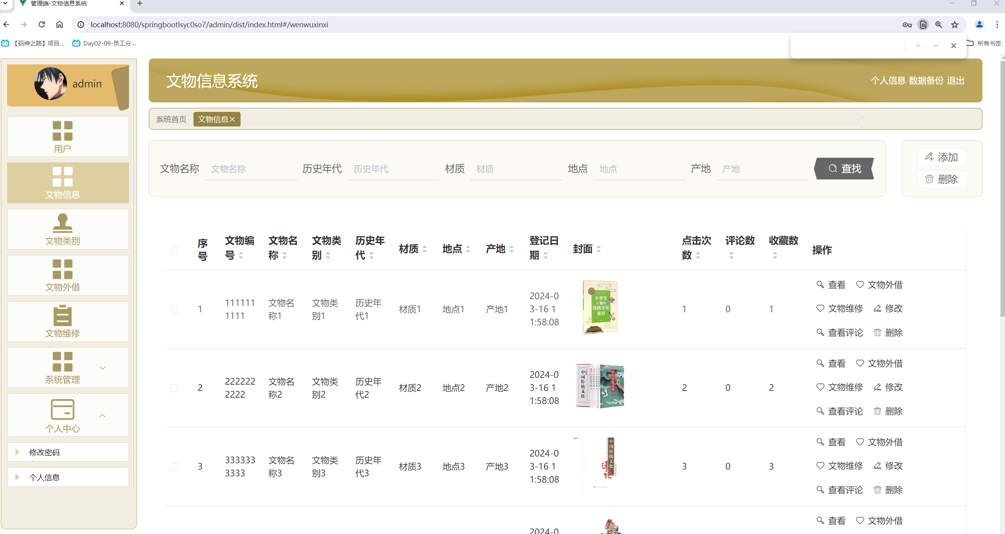Click the 文物外借 sidebar icon
This screenshot has width=1005, height=534.
tap(63, 269)
